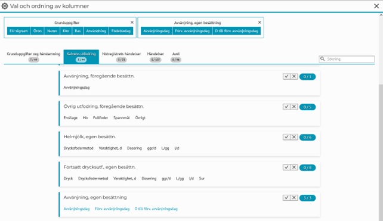
Task: Toggle the Fullfoder column
Action: [100, 118]
